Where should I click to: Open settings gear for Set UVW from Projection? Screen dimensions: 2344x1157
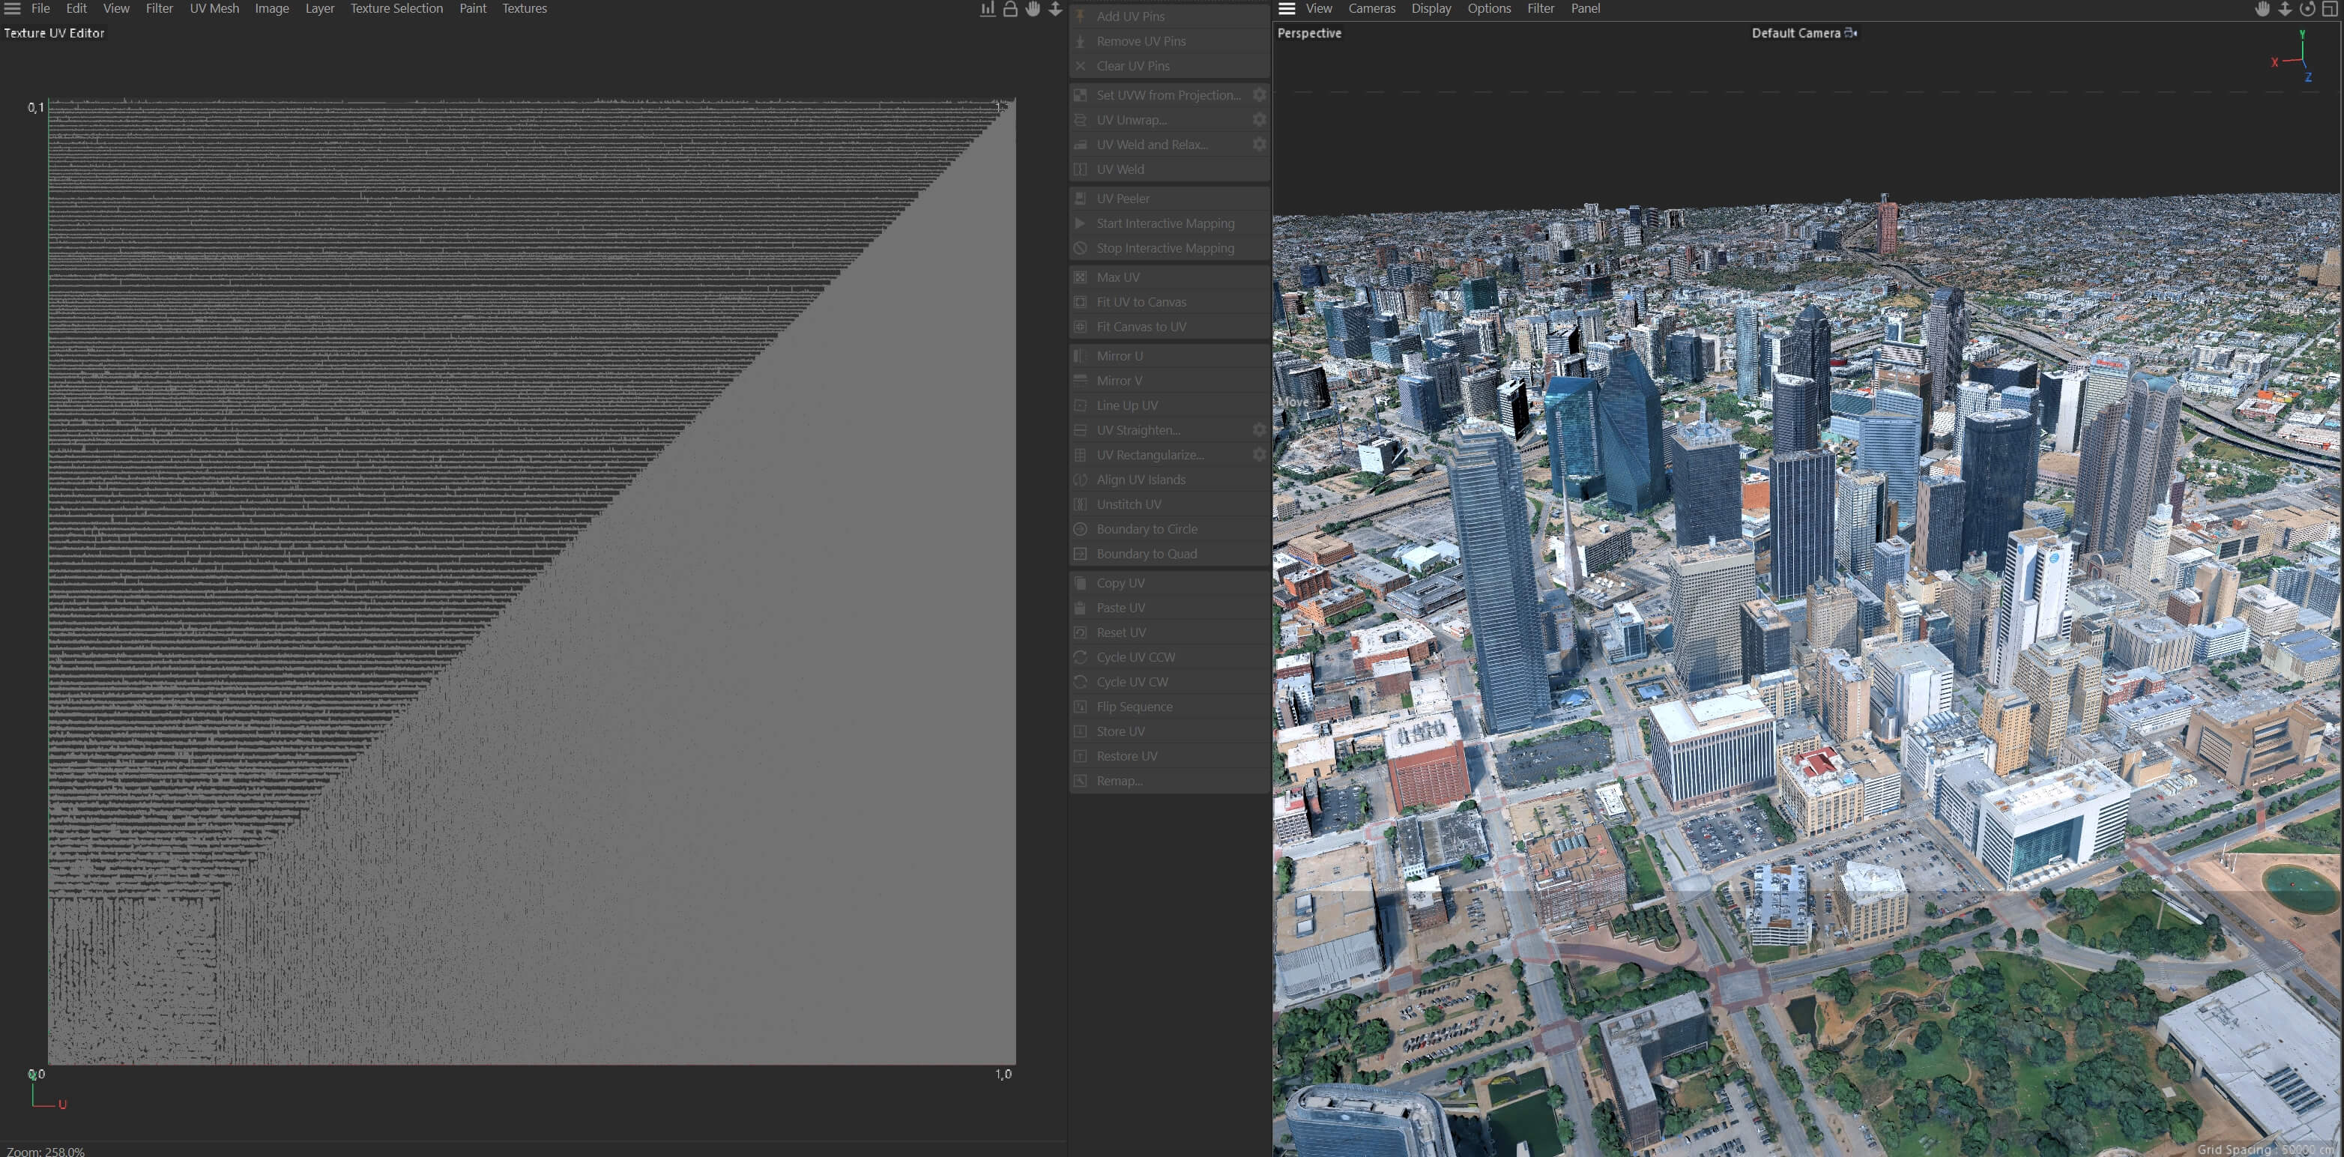point(1260,94)
